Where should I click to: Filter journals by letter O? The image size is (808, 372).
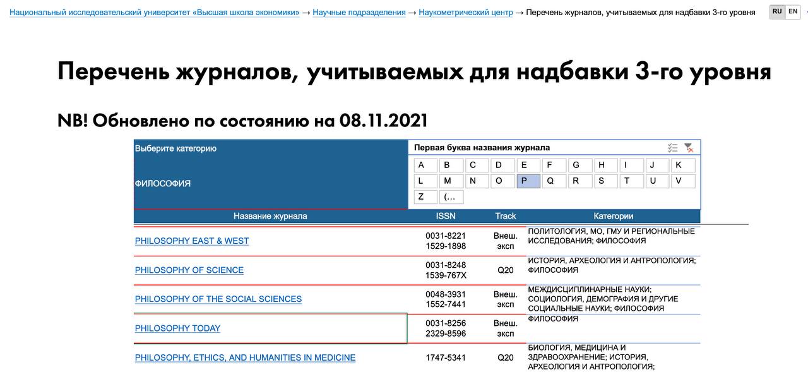click(x=502, y=181)
